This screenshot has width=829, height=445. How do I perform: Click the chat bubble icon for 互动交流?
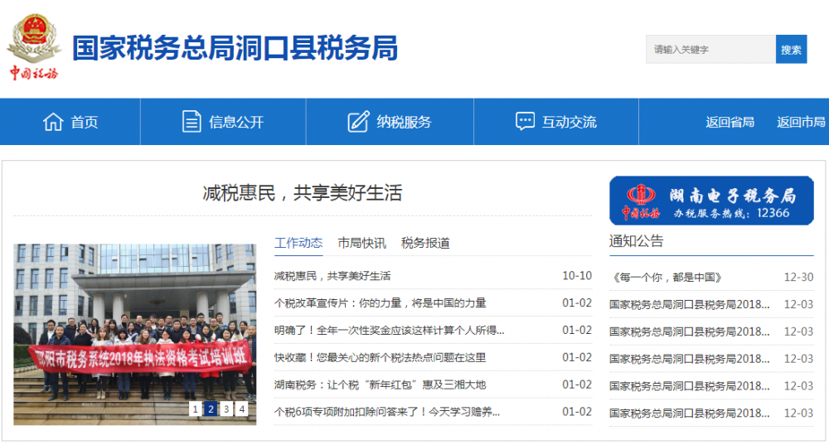[525, 122]
